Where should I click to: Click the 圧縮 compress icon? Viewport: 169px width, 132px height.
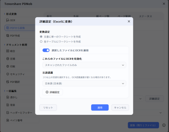click(8, 59)
